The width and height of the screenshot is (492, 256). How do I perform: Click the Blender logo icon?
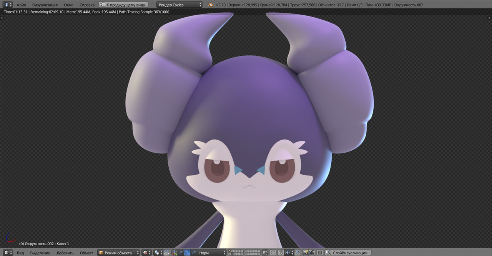point(211,5)
